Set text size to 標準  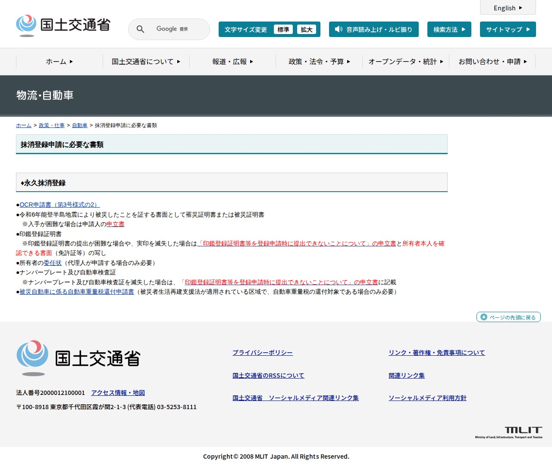pos(283,29)
